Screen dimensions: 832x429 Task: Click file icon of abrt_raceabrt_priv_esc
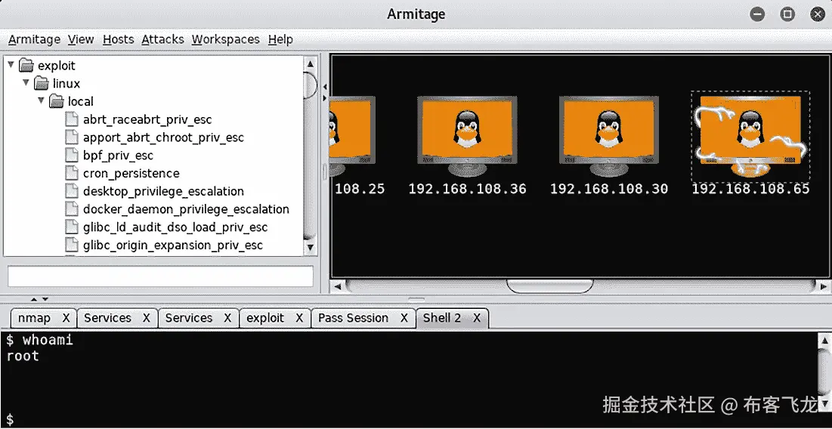72,119
